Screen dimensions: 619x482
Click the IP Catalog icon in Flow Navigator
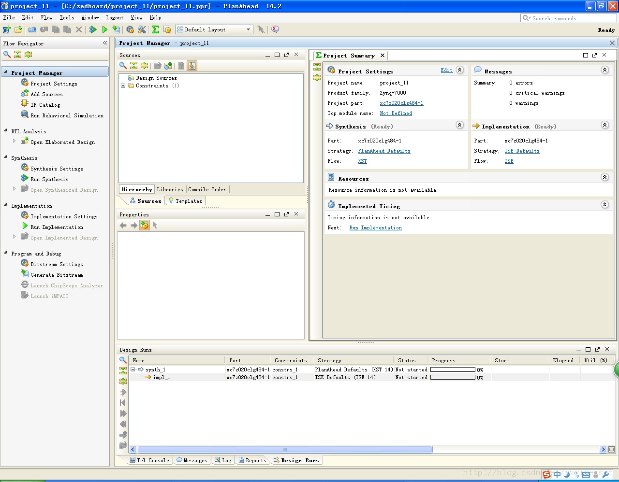[25, 104]
